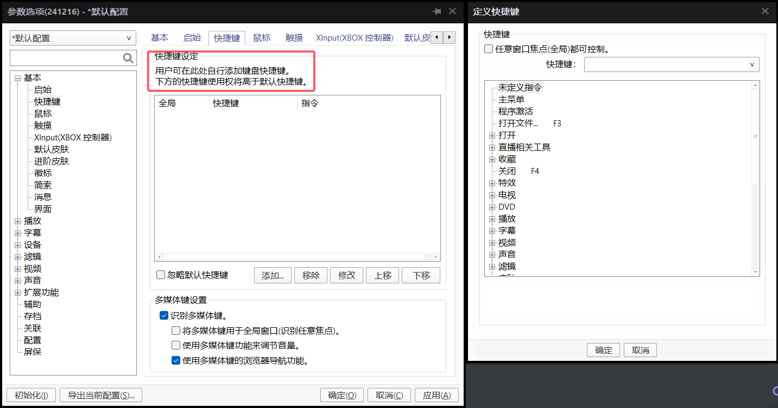Uncheck 识别多媒体键 option
This screenshot has width=778, height=408.
point(164,315)
